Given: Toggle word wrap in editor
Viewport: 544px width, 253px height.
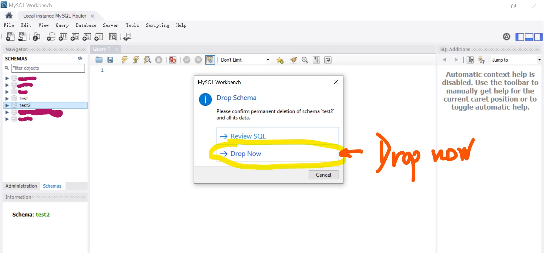Looking at the screenshot, I should (x=328, y=60).
